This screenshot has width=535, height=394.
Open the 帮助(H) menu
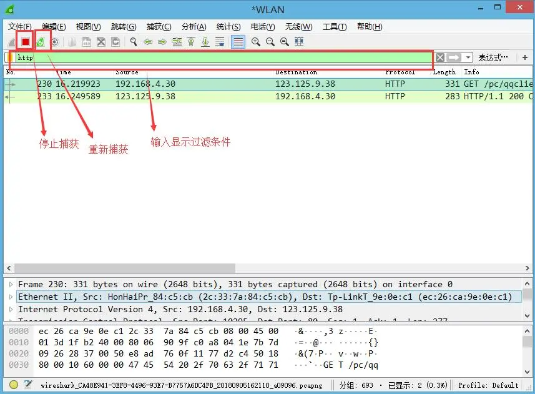click(x=370, y=27)
